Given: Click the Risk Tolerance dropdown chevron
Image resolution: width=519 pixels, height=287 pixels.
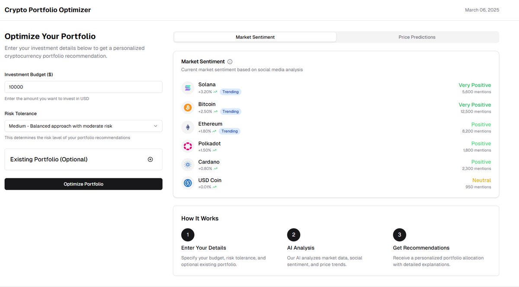Looking at the screenshot, I should [x=156, y=126].
